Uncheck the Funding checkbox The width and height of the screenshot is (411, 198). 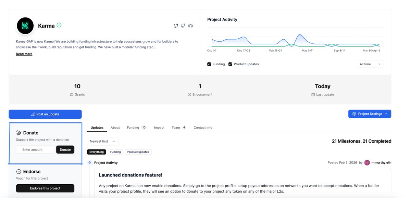(x=209, y=64)
